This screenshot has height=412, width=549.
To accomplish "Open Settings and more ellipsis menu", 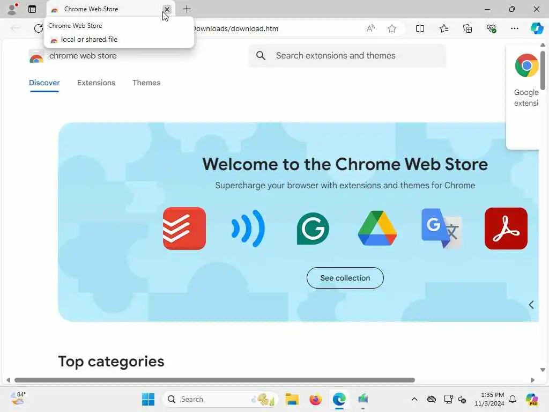I will (x=514, y=28).
